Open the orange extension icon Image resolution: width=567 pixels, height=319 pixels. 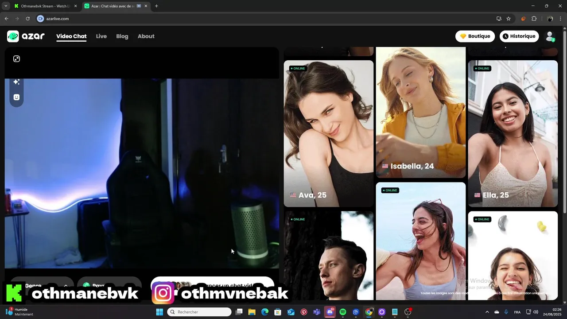click(x=523, y=19)
